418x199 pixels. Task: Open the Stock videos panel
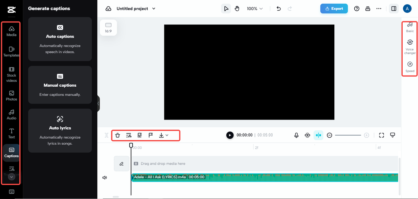point(11,75)
